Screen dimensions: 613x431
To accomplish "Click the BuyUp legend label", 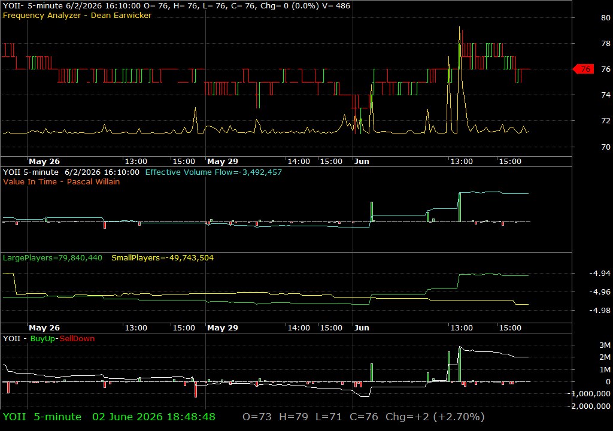I will point(43,339).
